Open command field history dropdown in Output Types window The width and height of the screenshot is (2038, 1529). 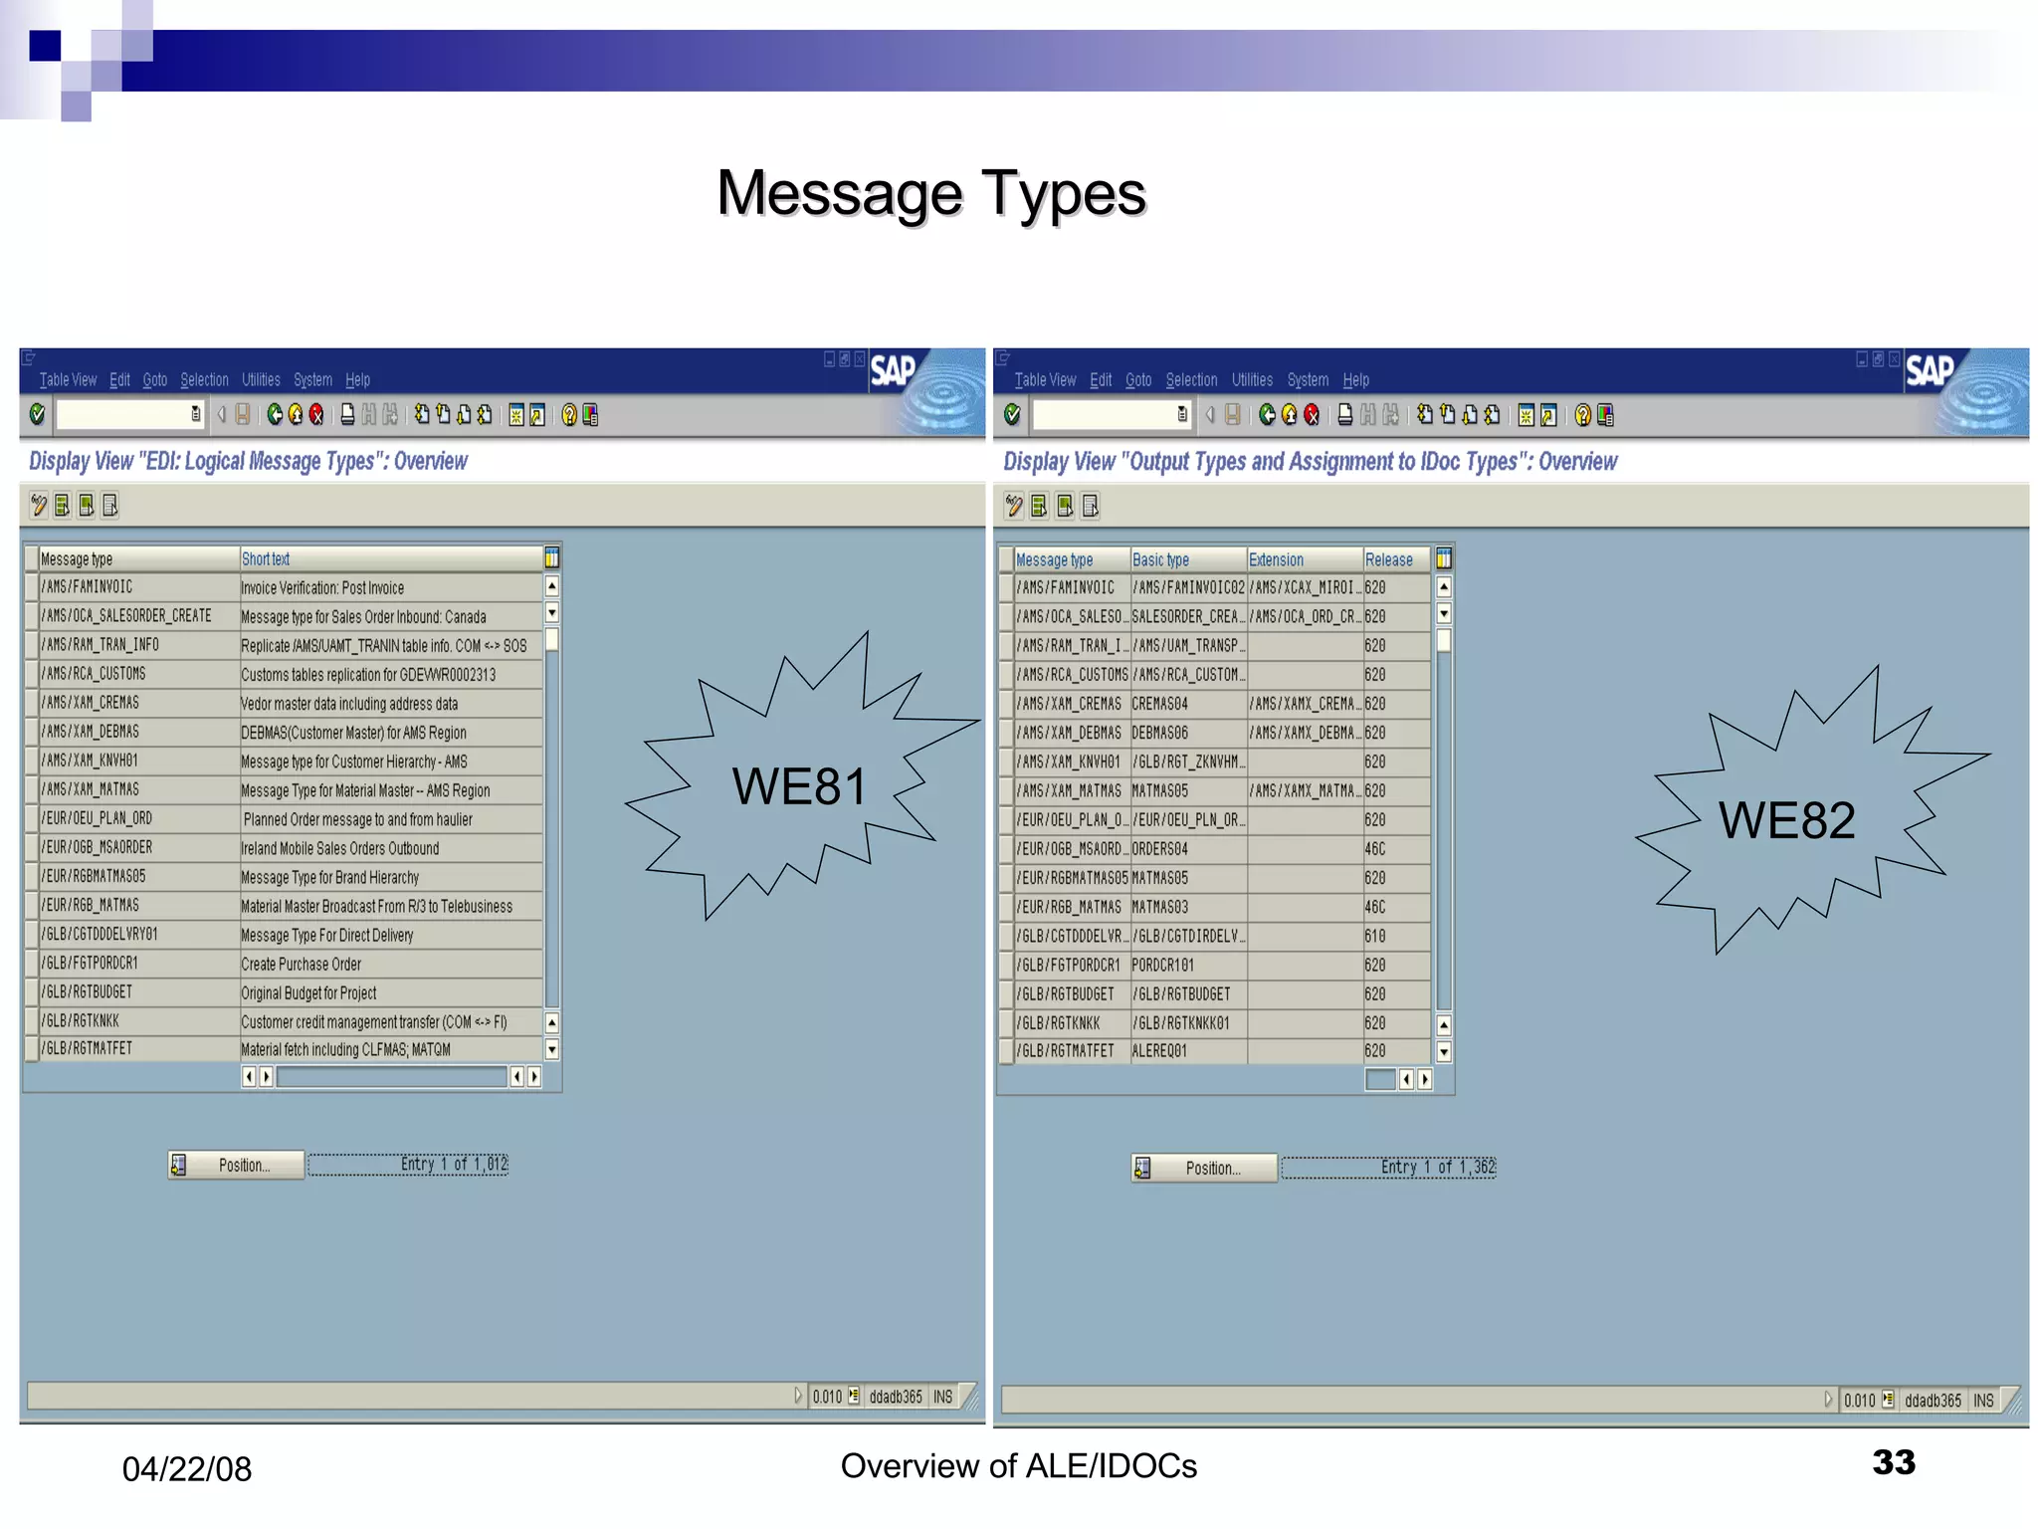pos(1182,414)
